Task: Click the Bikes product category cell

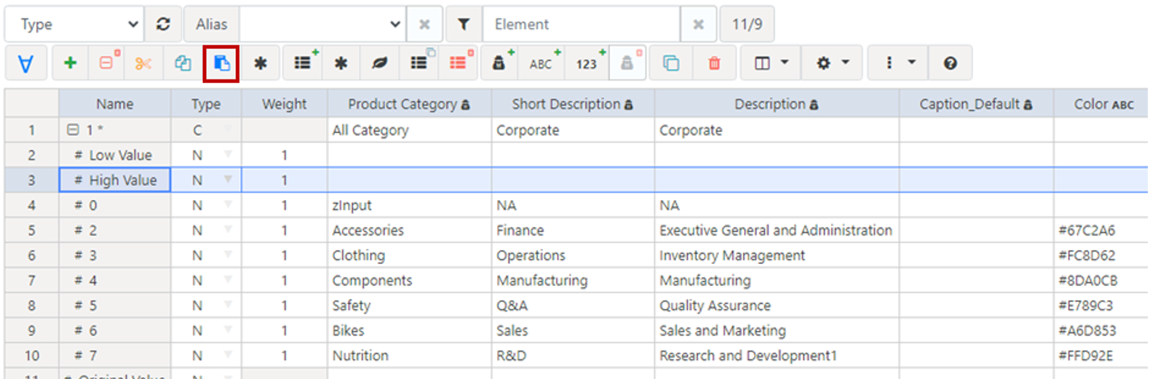Action: click(409, 330)
